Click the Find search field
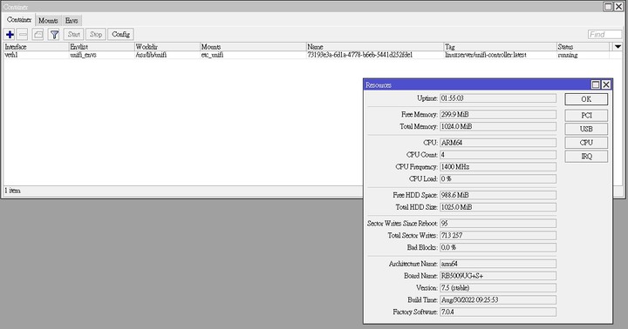 click(x=604, y=34)
